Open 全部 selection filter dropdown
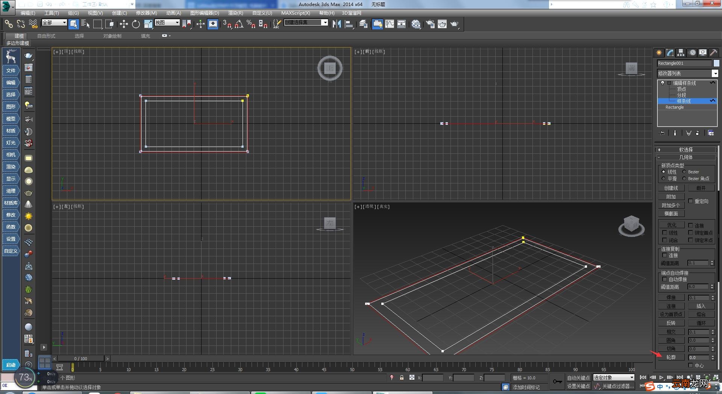 tap(54, 23)
